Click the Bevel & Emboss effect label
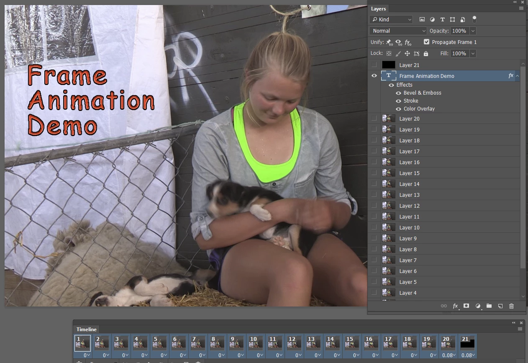This screenshot has width=528, height=363. [423, 93]
